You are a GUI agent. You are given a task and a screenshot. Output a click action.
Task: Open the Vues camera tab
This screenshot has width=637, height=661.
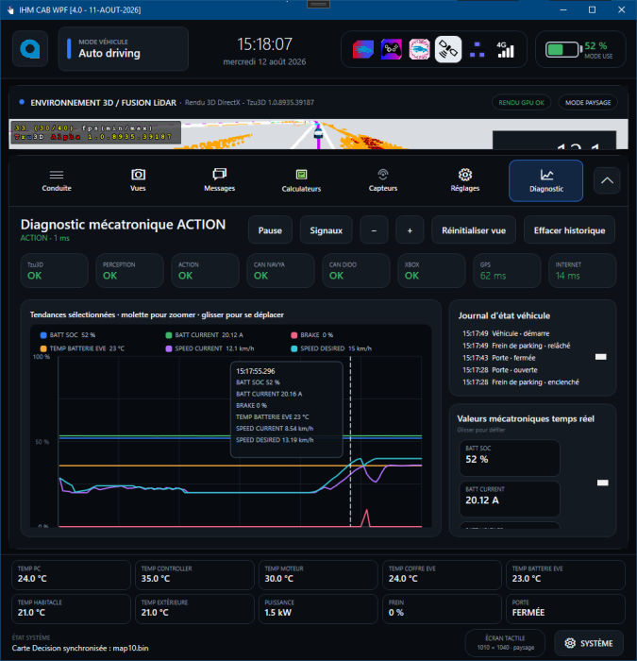tap(138, 181)
